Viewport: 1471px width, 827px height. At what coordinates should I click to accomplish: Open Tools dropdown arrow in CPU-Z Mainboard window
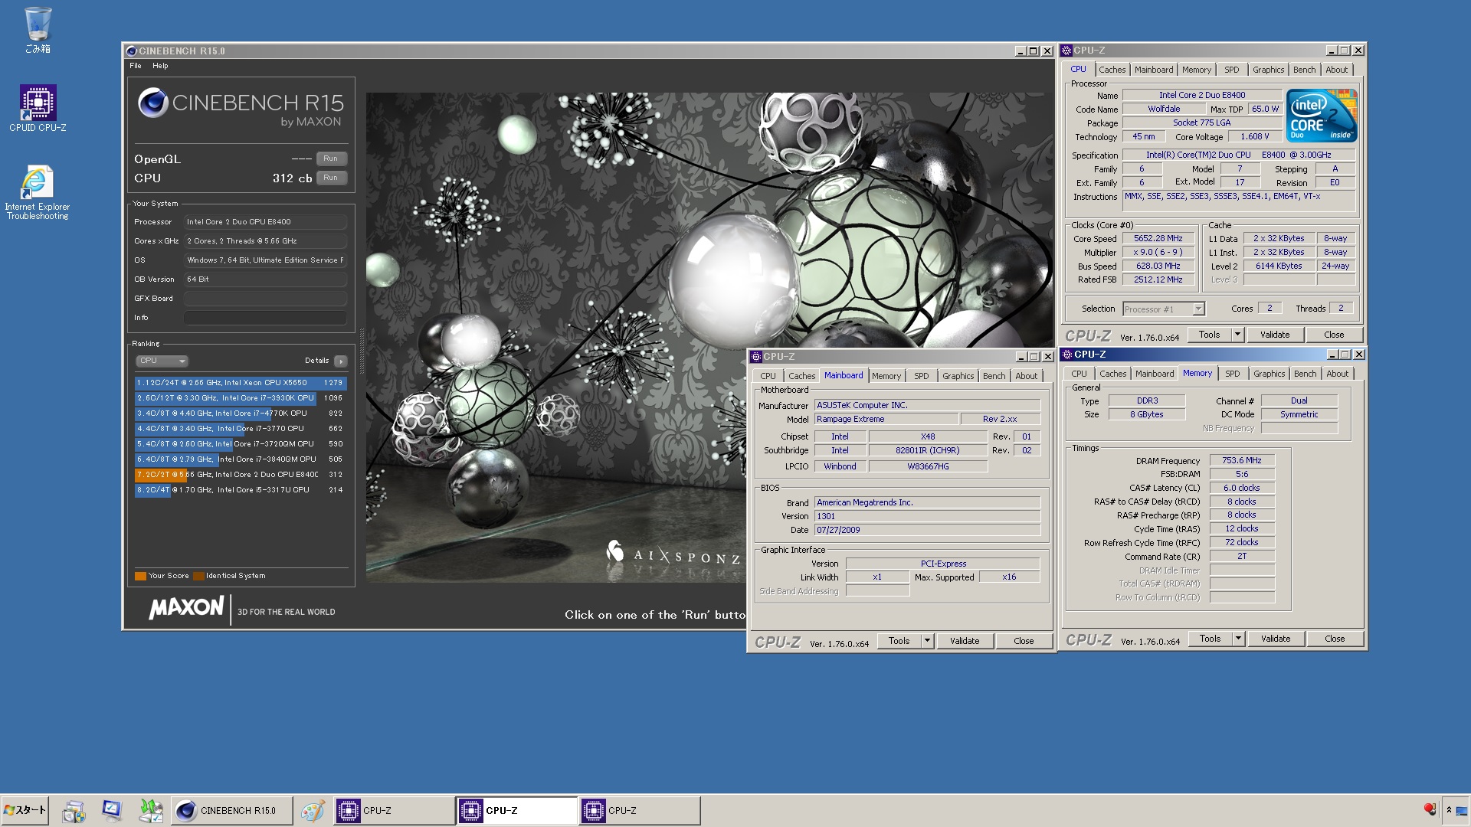(927, 641)
